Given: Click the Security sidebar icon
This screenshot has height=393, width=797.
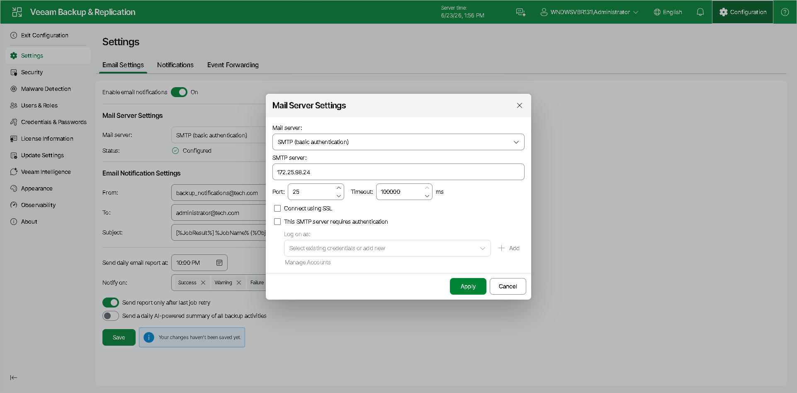Looking at the screenshot, I should tap(14, 72).
